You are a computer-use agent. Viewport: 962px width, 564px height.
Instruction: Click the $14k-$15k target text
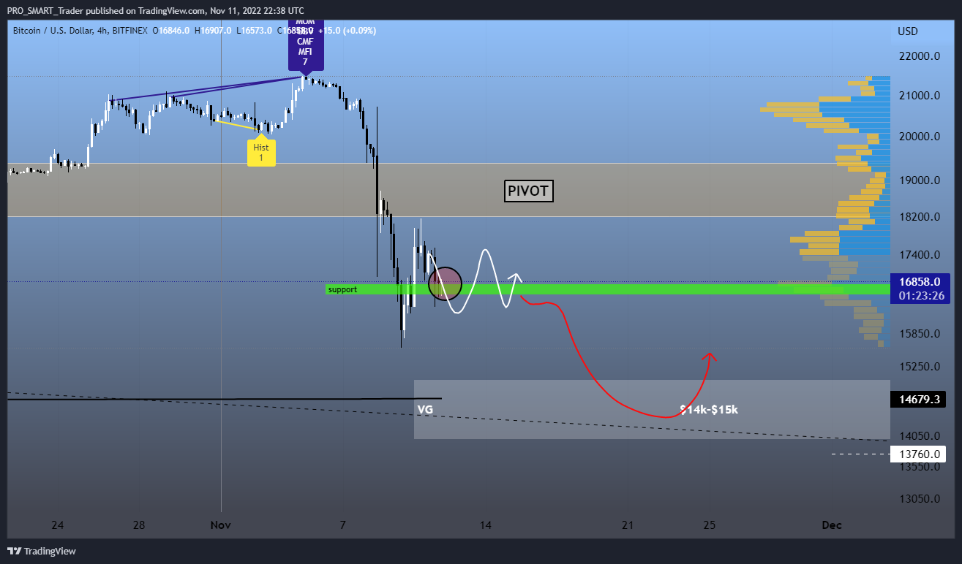coord(709,410)
